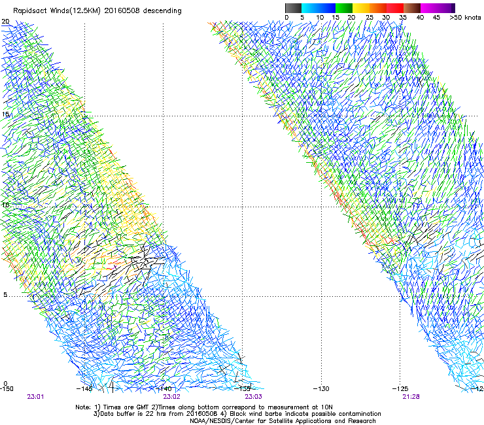Click the latitude label '20'
Viewport: 484px width, 425px height.
pyautogui.click(x=5, y=22)
